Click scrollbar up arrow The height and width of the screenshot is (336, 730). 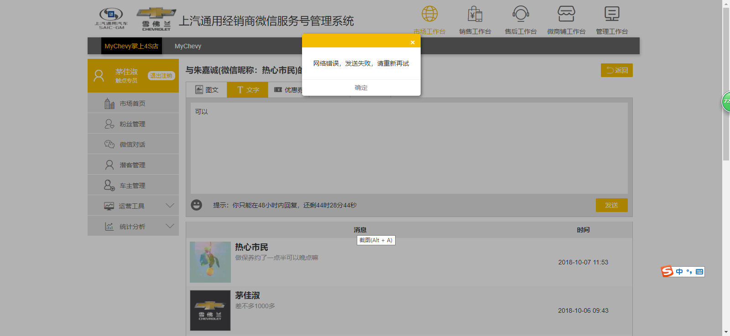tap(726, 4)
